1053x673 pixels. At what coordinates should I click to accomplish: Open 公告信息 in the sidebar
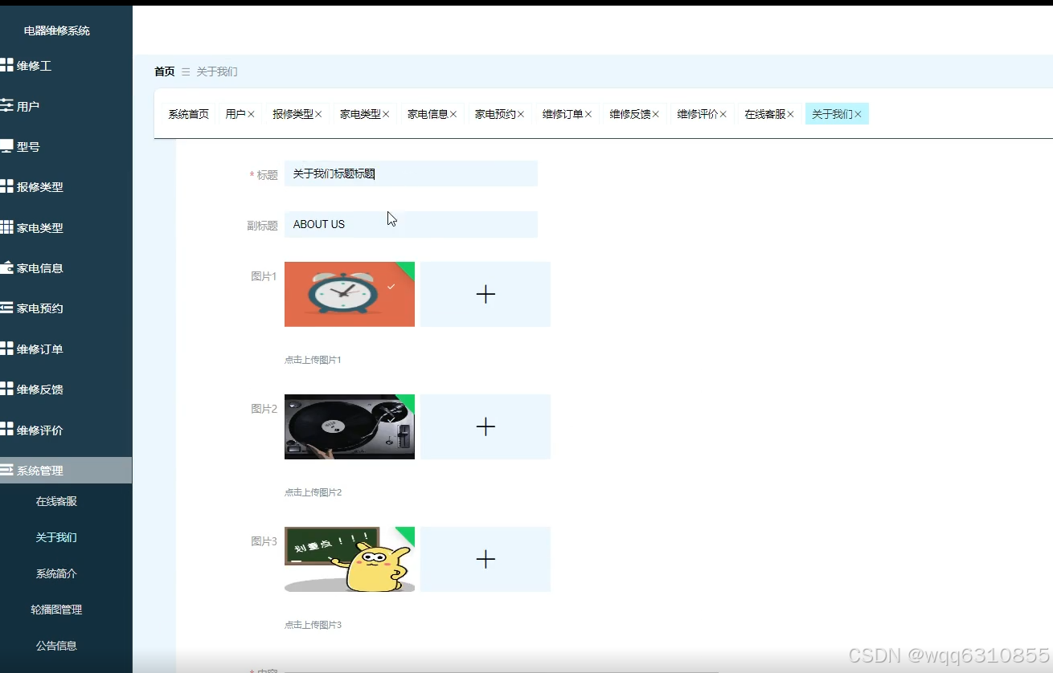pos(56,645)
